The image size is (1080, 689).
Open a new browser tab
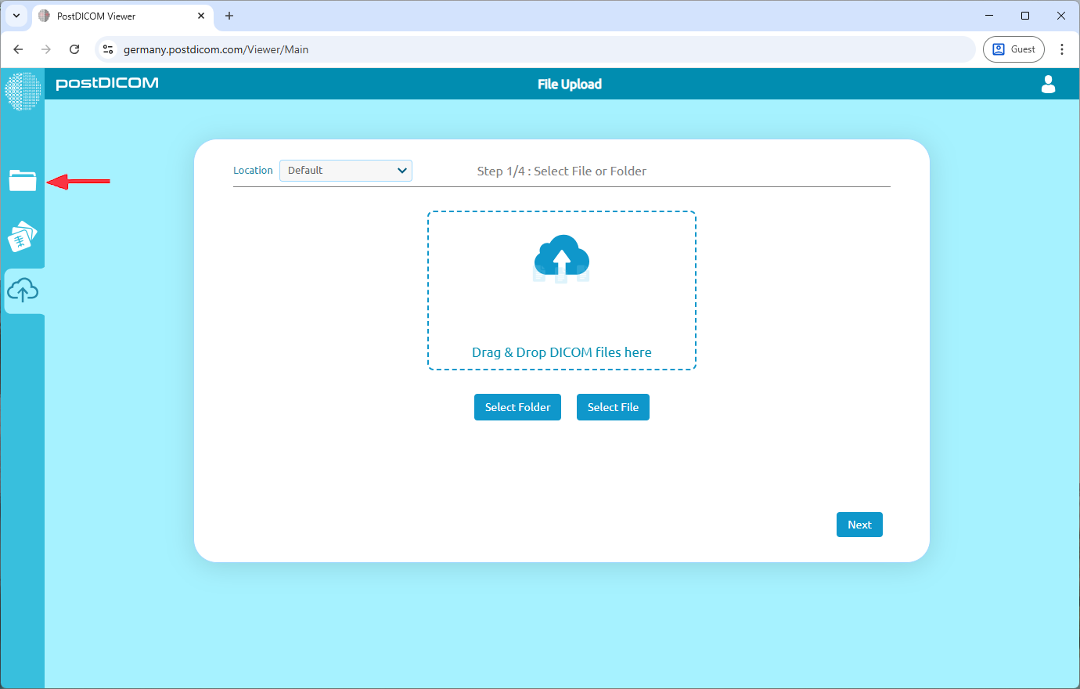tap(229, 16)
